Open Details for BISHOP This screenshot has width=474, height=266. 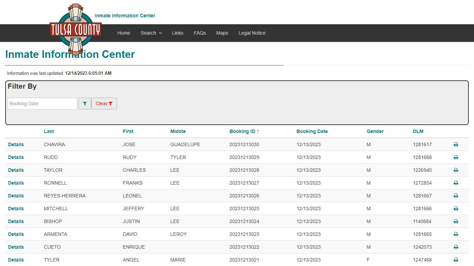point(16,221)
